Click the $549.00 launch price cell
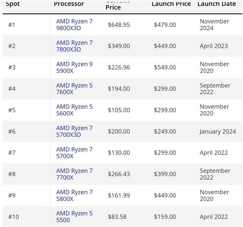The height and width of the screenshot is (227, 243). pos(165,67)
